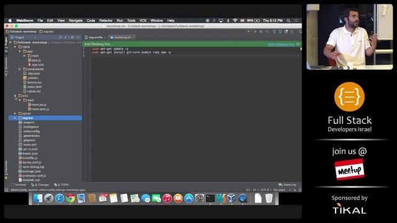
Task: Open the Terminal tool window
Action: pyautogui.click(x=19, y=185)
